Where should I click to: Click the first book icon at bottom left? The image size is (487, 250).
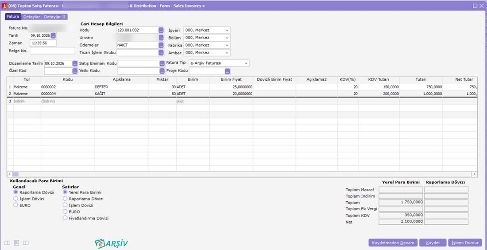coord(8,243)
